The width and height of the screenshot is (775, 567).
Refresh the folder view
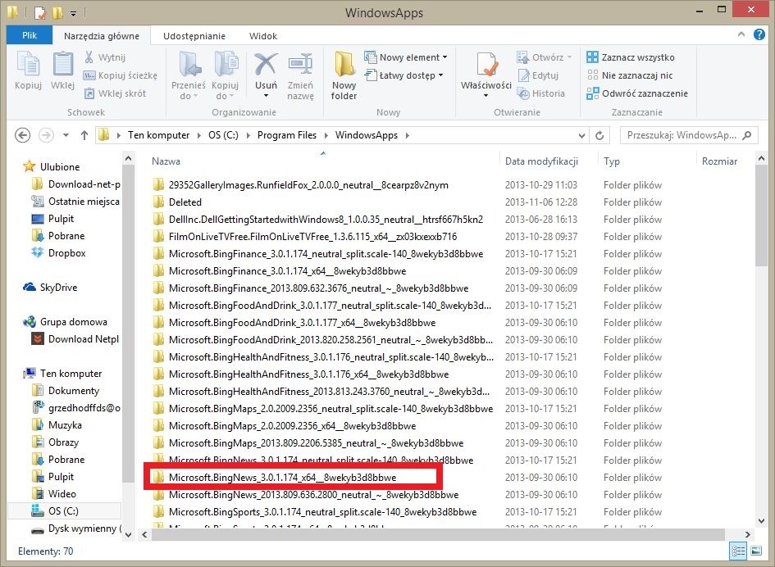tap(599, 135)
